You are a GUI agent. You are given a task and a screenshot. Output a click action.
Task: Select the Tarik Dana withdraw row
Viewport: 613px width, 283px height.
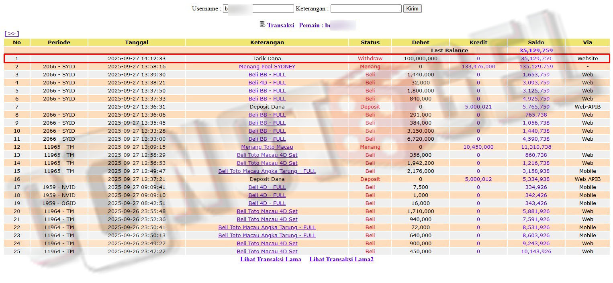click(267, 58)
